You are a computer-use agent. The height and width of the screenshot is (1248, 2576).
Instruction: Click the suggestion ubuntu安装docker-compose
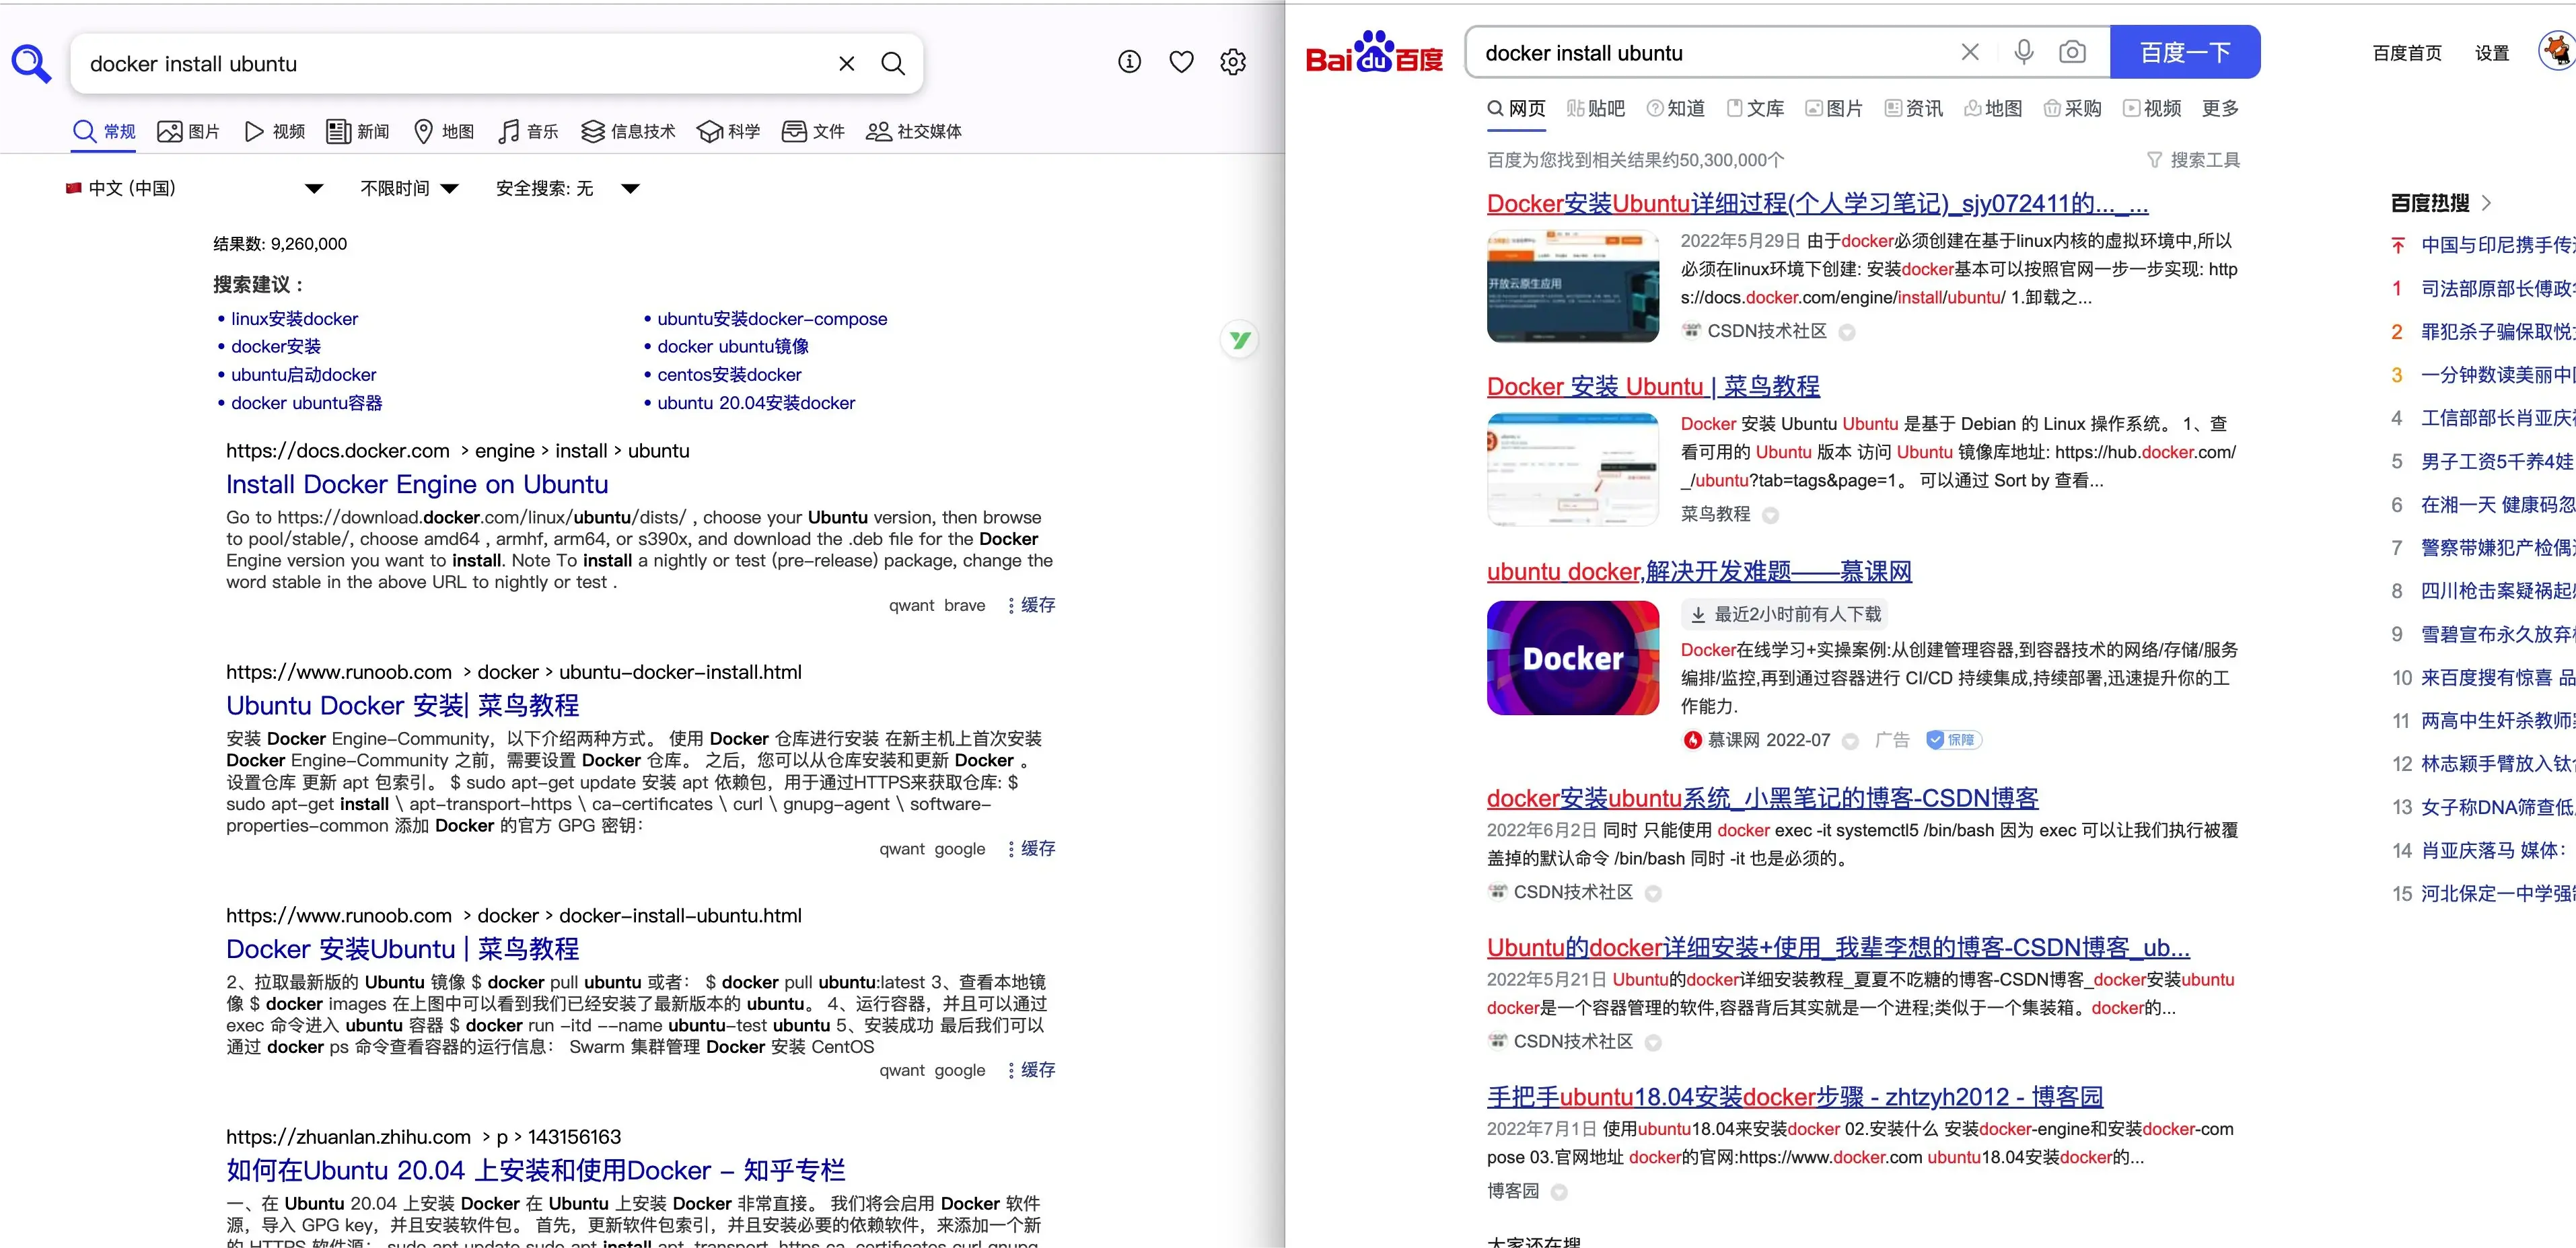[772, 318]
